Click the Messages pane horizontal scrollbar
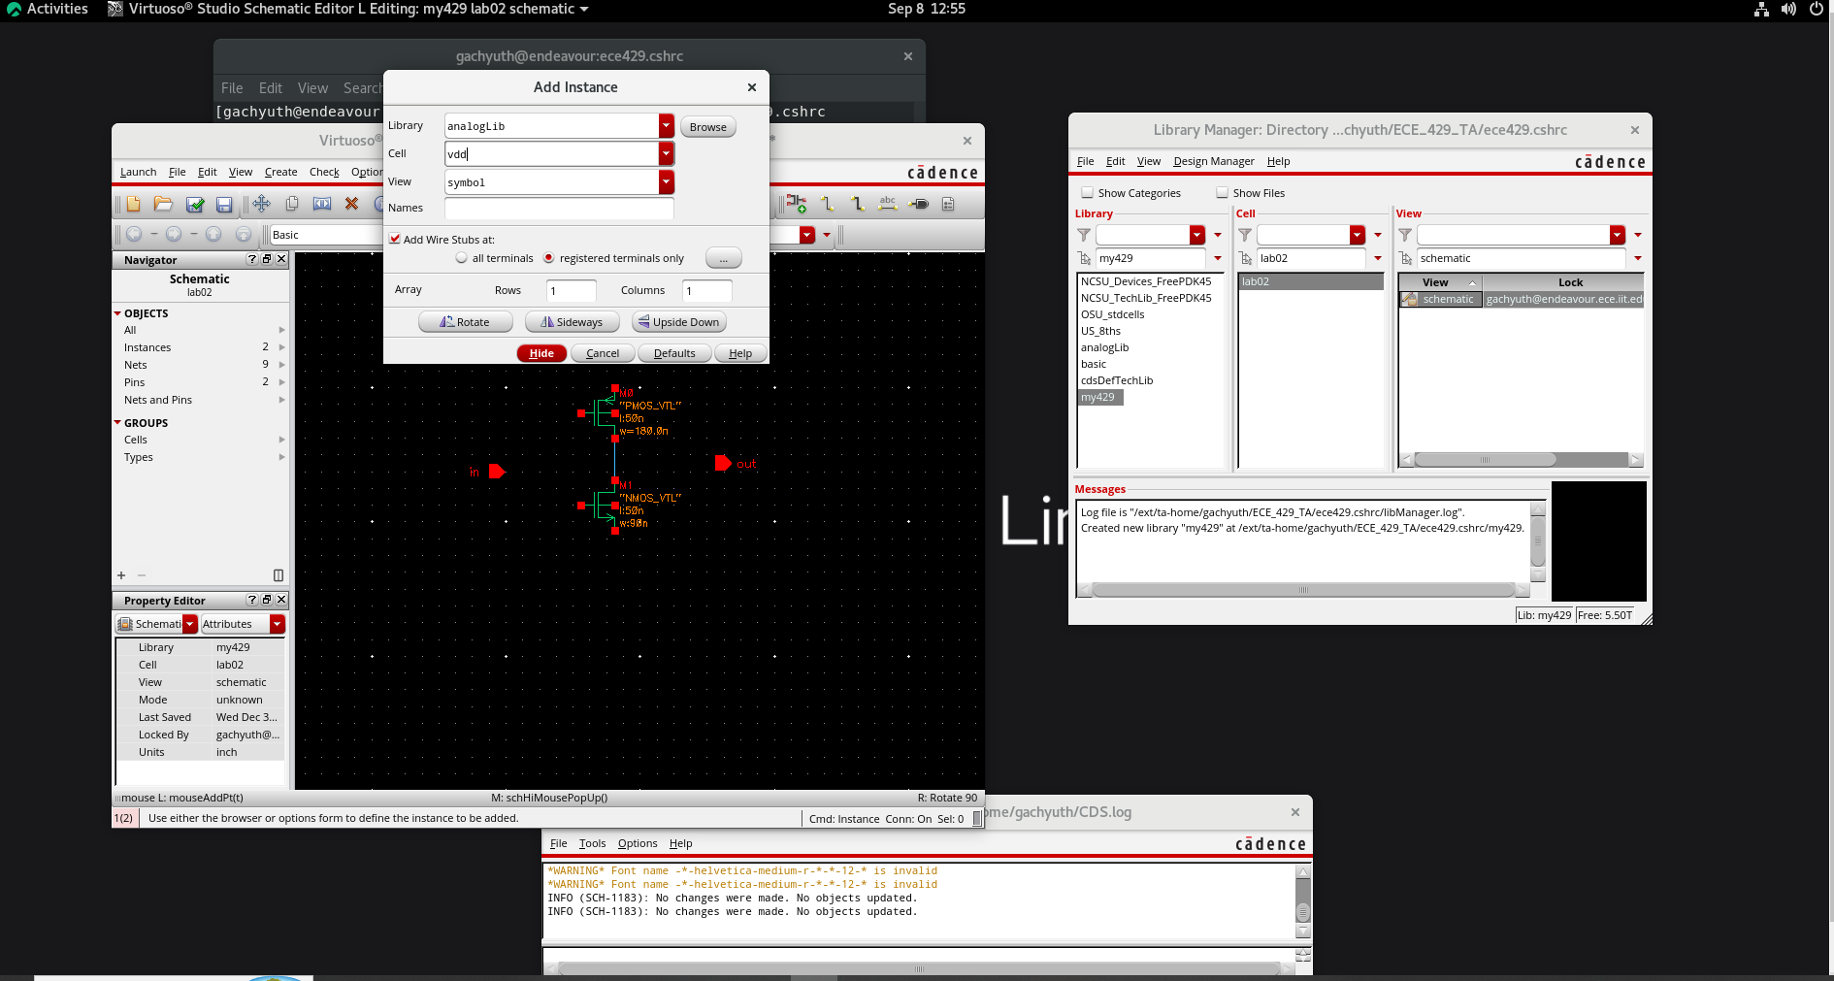1834x981 pixels. click(x=1303, y=589)
